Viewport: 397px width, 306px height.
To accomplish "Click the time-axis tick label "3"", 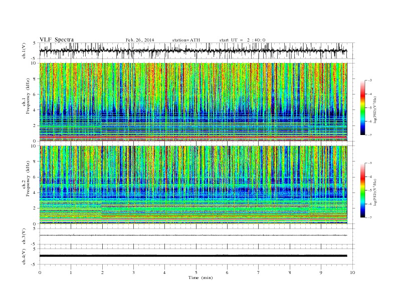I will coord(133,272).
